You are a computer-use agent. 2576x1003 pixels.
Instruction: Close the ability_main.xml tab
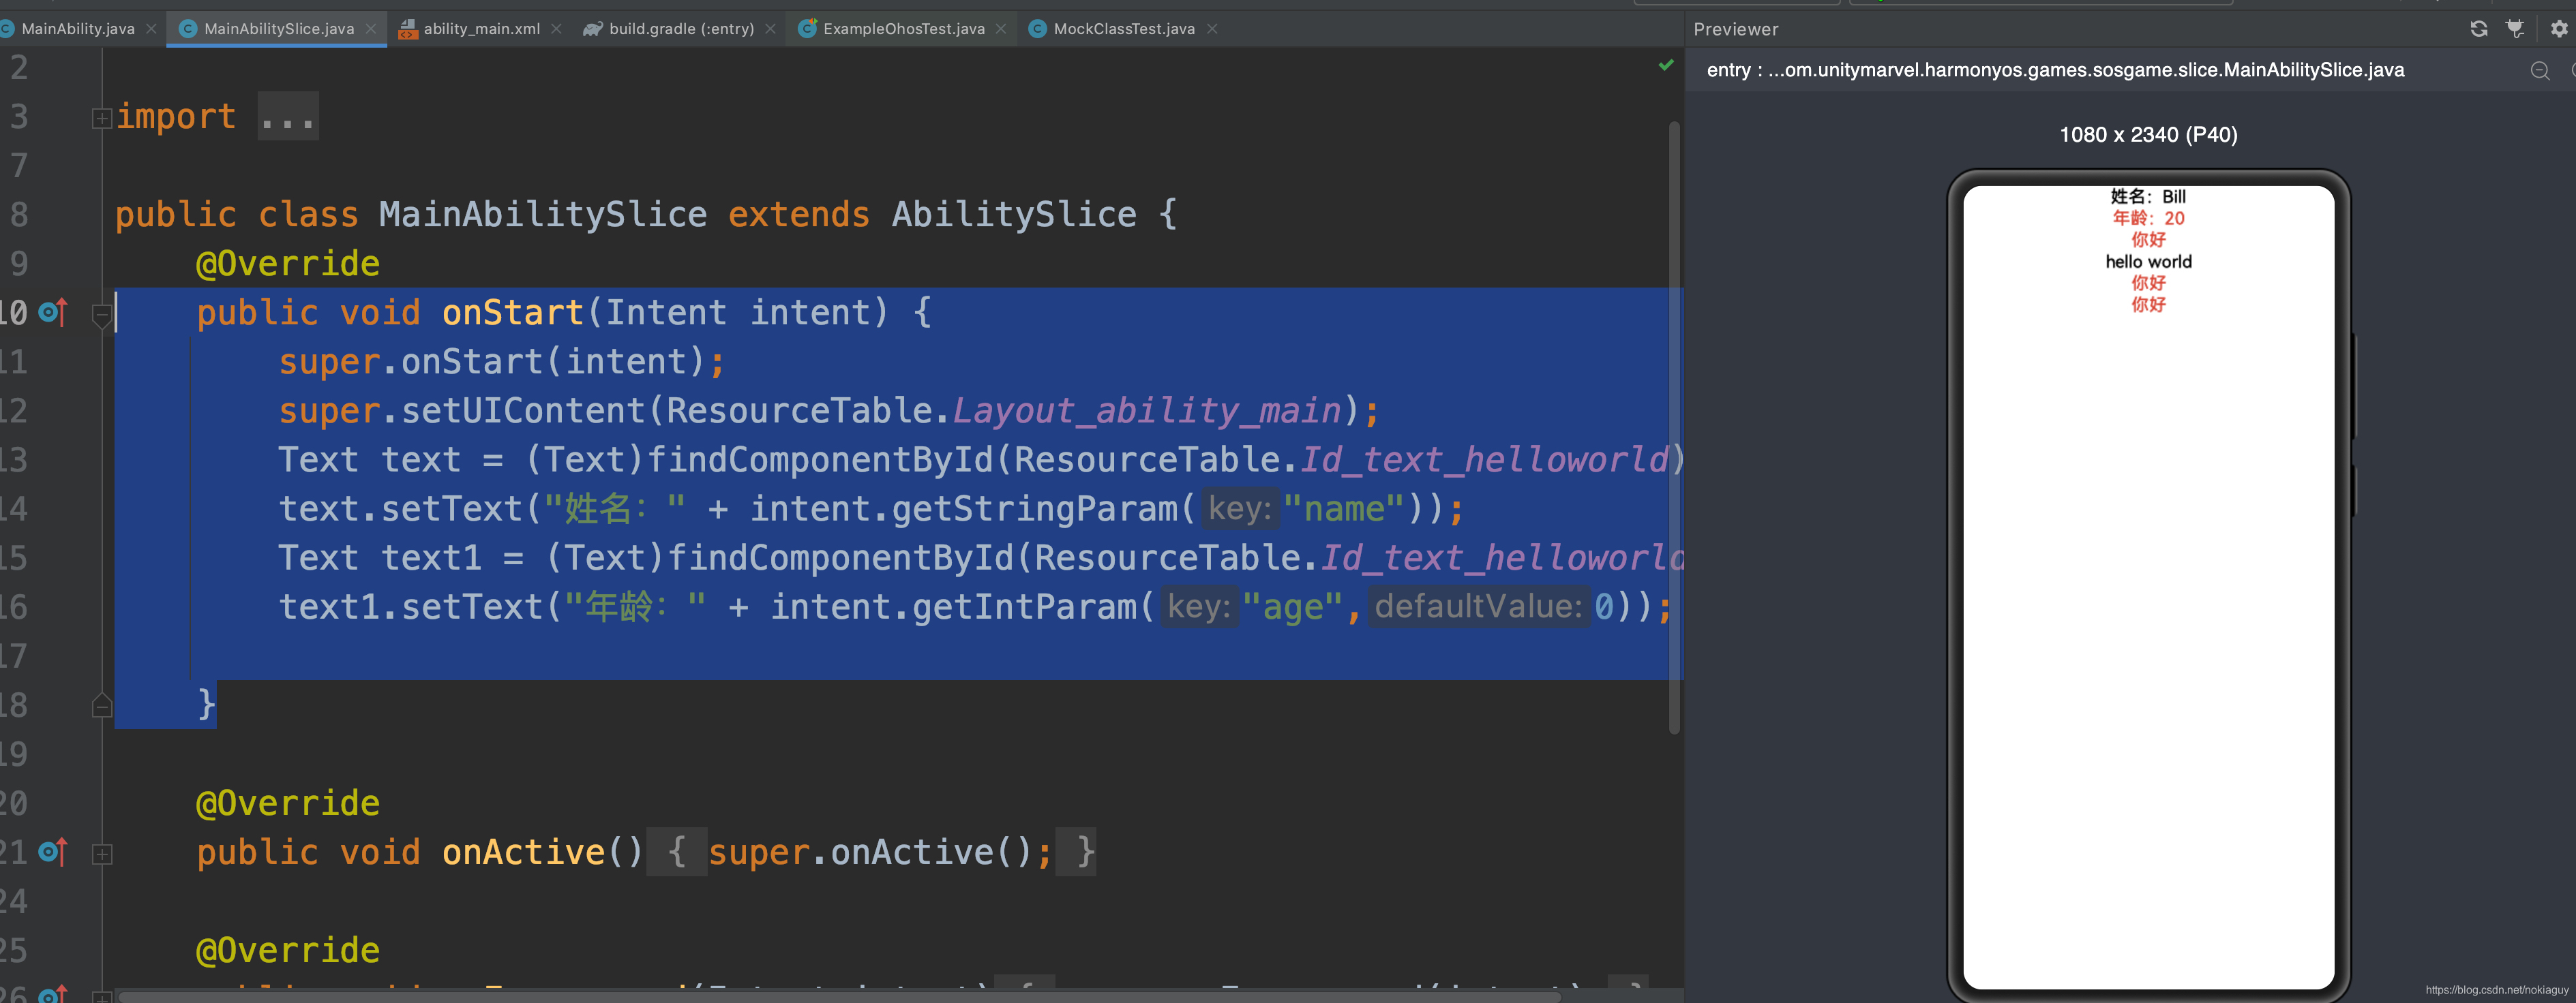[x=556, y=29]
